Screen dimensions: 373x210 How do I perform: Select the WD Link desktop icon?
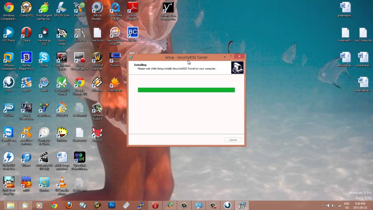click(x=9, y=109)
